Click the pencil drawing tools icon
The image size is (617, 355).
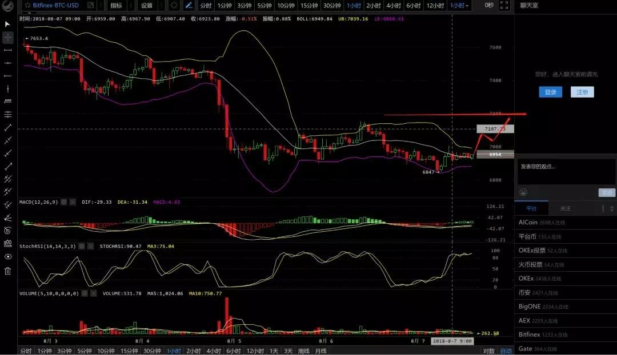coord(189,6)
